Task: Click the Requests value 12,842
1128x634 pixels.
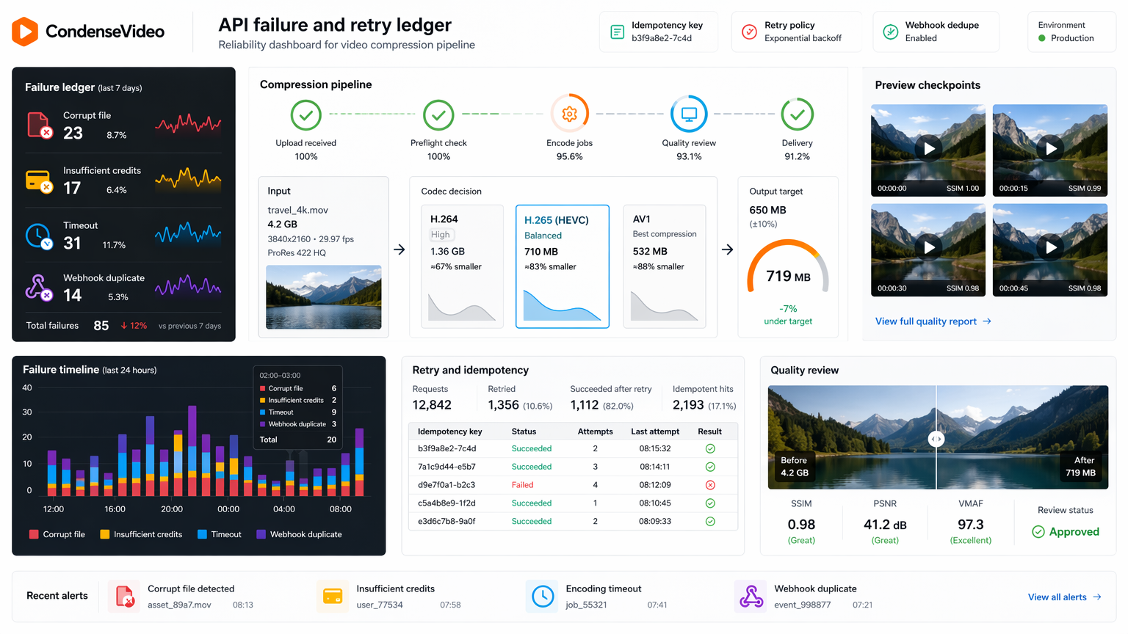Action: [x=432, y=405]
